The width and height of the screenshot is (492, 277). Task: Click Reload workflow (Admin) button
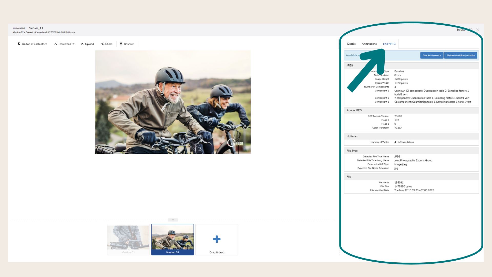click(x=460, y=55)
